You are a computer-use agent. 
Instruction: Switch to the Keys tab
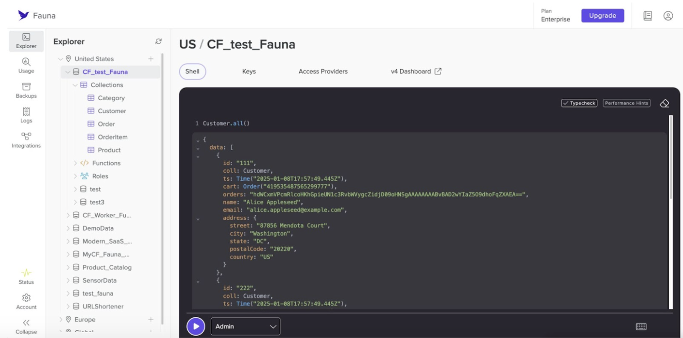click(249, 71)
